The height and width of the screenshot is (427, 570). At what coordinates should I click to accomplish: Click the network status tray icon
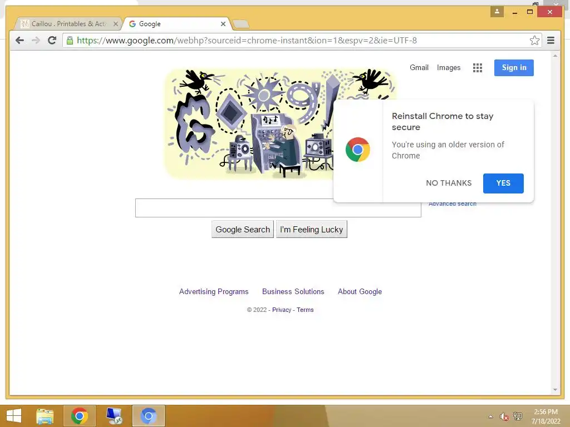pyautogui.click(x=518, y=416)
